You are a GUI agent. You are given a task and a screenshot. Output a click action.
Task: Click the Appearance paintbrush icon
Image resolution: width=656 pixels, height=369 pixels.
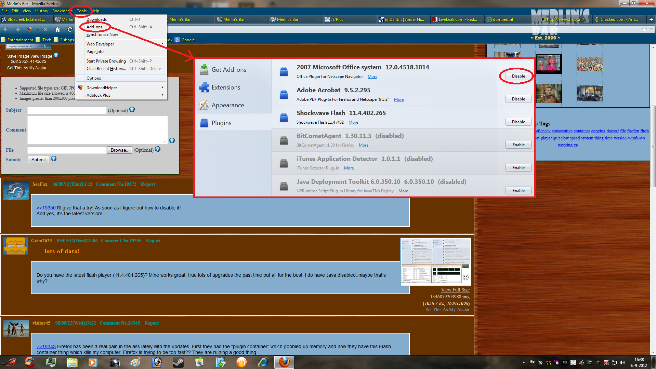pyautogui.click(x=204, y=105)
